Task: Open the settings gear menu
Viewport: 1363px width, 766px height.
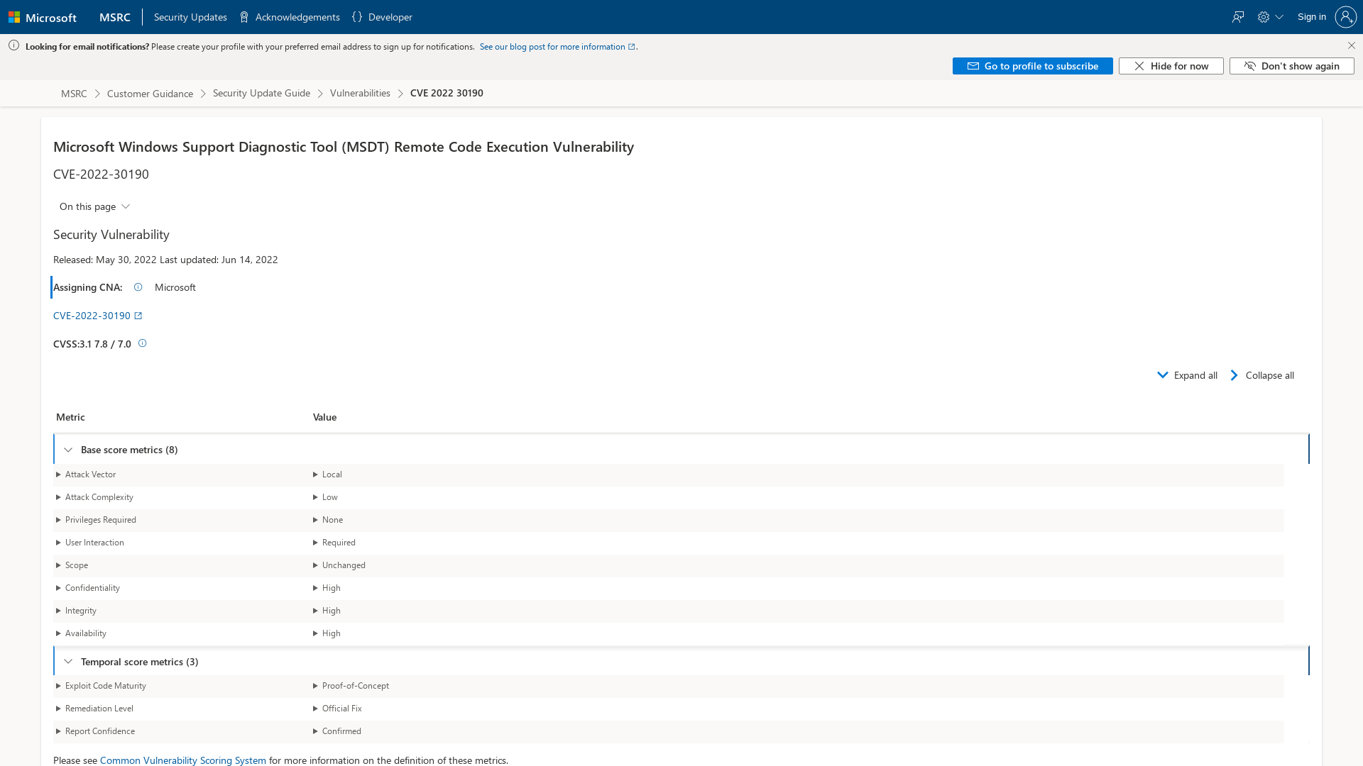Action: [x=1270, y=17]
